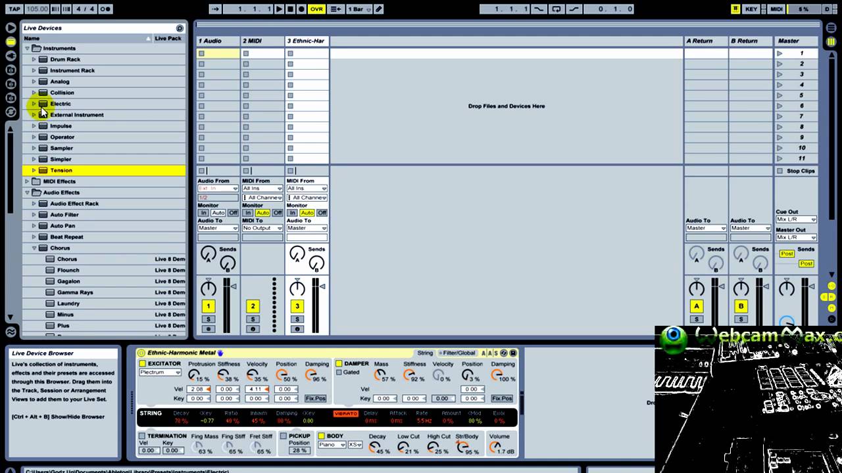Image resolution: width=842 pixels, height=473 pixels.
Task: Open the Cue Out Mix L/R dropdown
Action: [x=796, y=219]
